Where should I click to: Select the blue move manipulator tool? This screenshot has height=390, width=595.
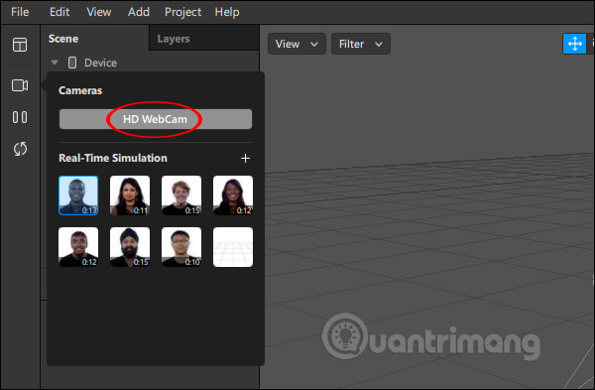[574, 44]
